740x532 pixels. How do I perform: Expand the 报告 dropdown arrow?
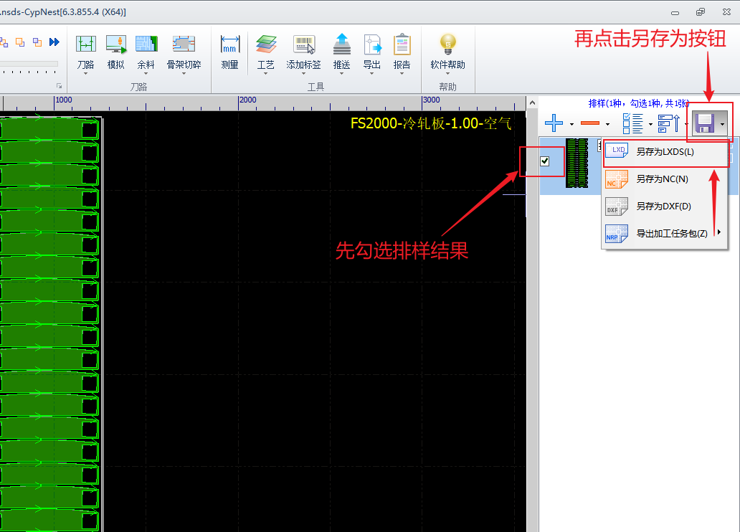pos(402,74)
